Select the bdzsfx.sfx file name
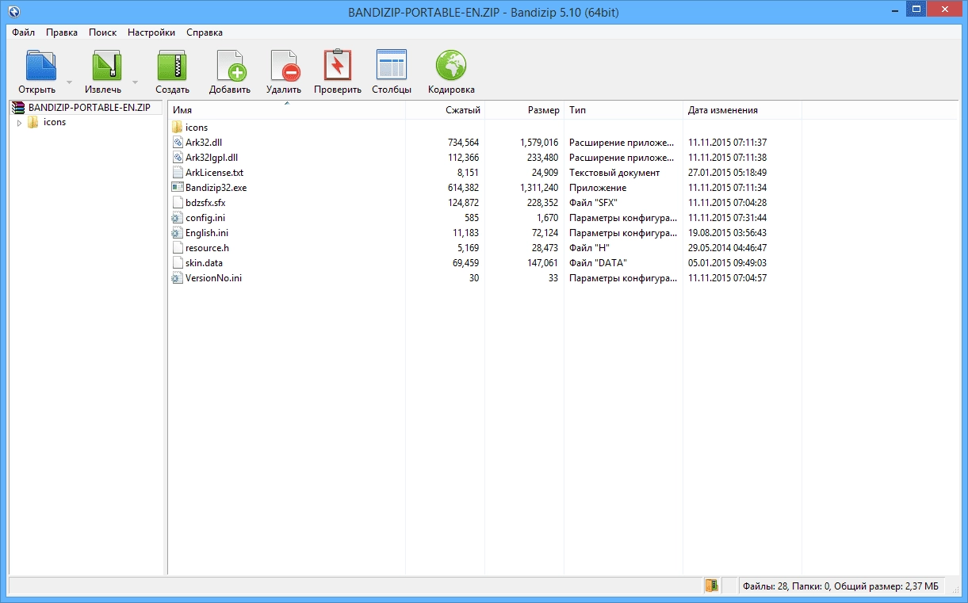The image size is (968, 603). point(205,203)
